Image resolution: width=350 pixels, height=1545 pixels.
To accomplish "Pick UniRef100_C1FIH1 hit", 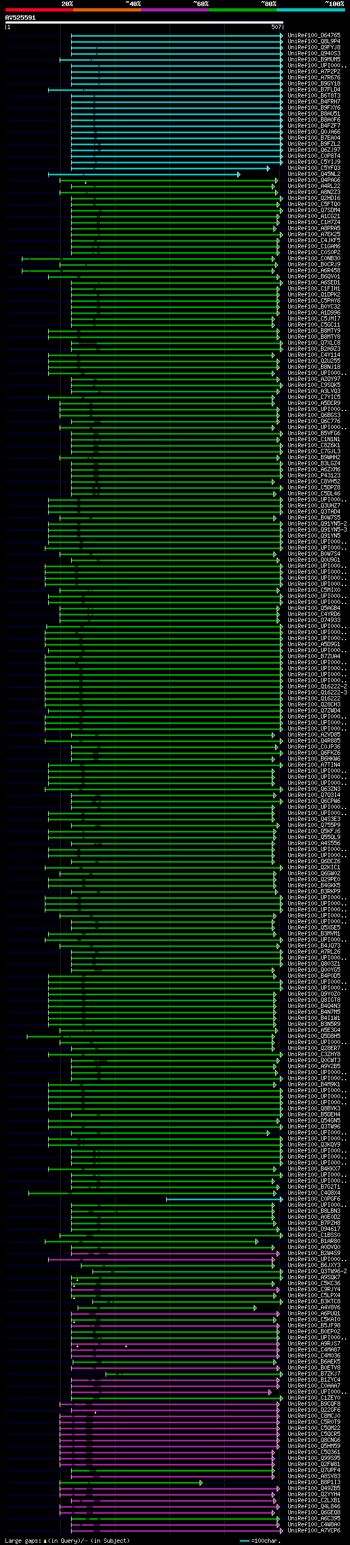I will click(x=313, y=288).
